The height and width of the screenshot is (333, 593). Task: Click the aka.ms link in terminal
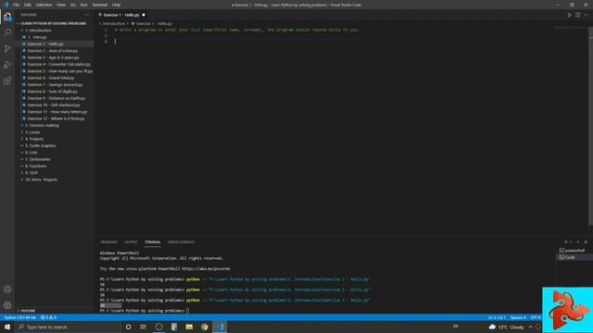(206, 269)
